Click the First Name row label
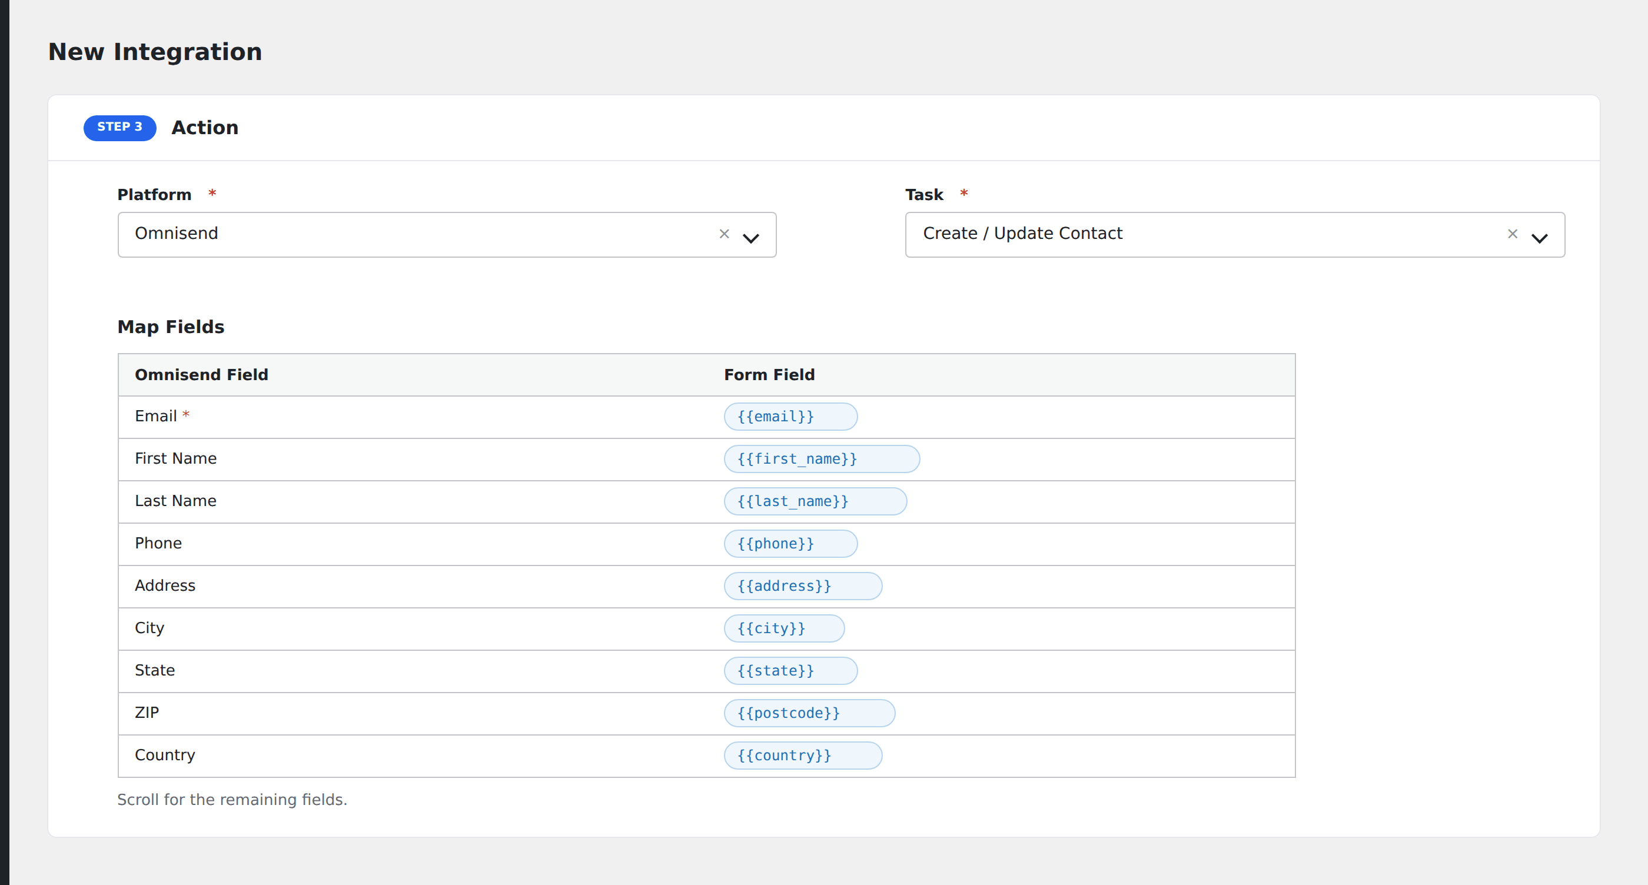This screenshot has width=1648, height=885. 175,458
